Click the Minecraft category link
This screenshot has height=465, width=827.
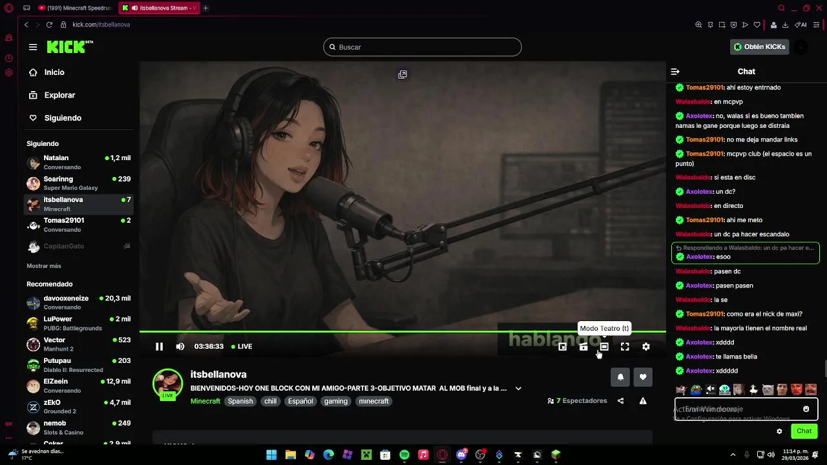pyautogui.click(x=205, y=401)
